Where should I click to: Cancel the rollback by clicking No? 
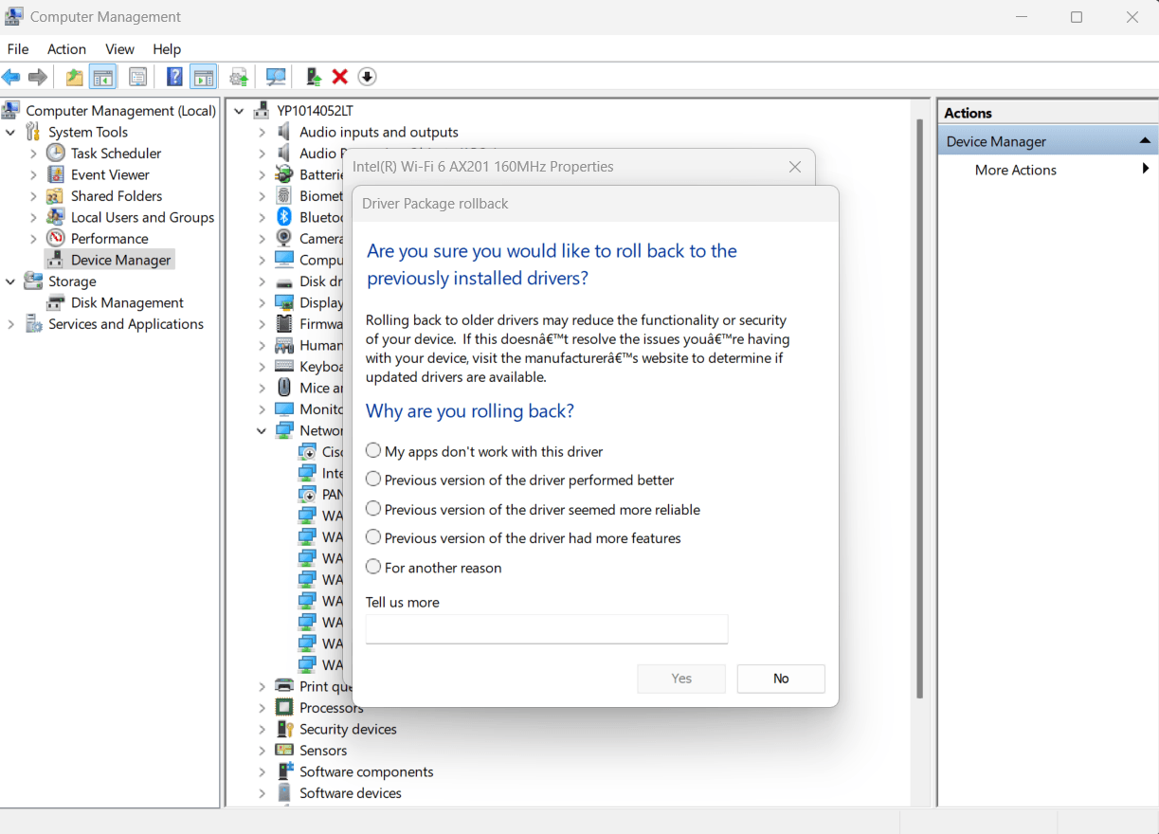tap(780, 679)
